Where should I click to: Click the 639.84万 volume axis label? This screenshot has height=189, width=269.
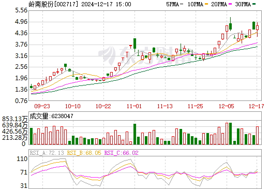15,125
